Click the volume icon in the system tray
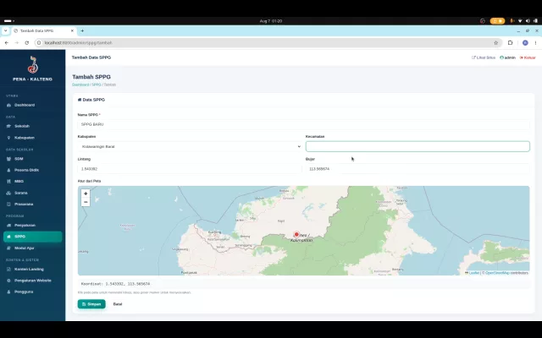This screenshot has width=542, height=338. coord(528,21)
